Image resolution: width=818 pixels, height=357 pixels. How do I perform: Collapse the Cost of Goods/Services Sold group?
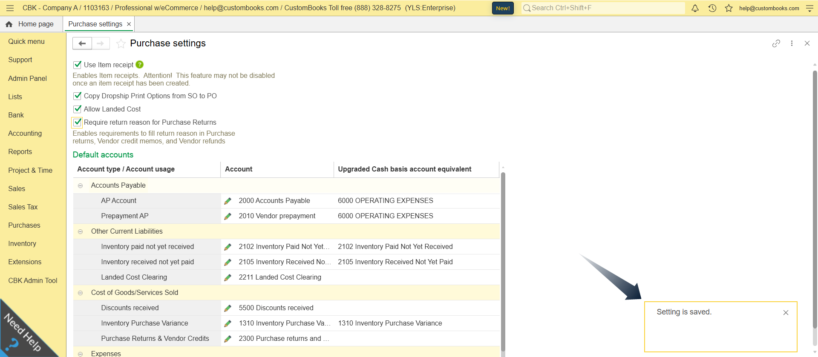[80, 293]
